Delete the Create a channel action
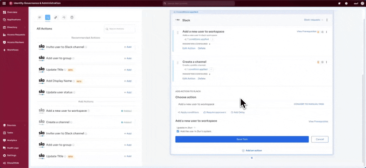Screen dimensions: 366x168 [202, 79]
